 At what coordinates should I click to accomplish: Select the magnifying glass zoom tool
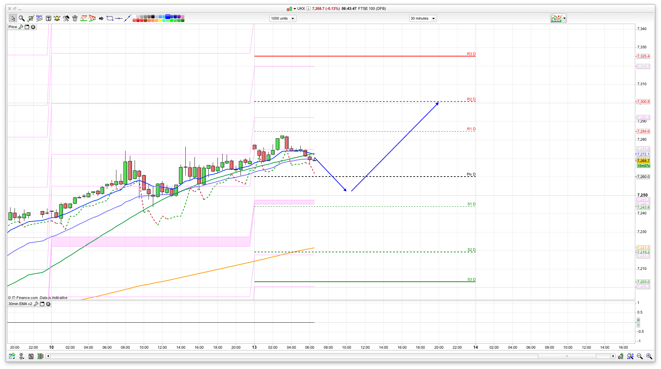point(22,18)
